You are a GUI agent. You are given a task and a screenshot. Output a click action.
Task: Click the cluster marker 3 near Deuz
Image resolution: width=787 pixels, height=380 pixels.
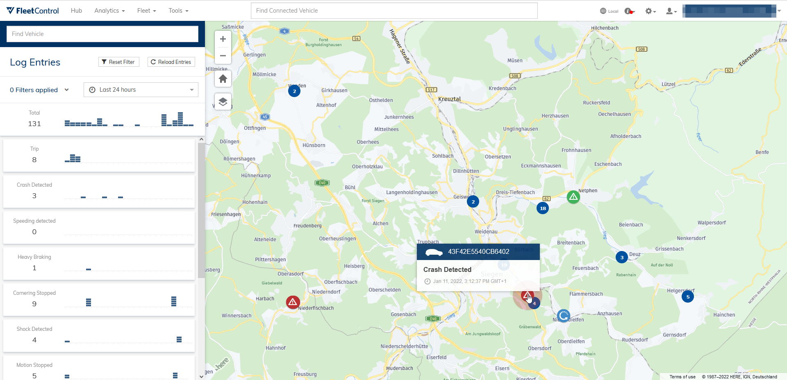coord(622,257)
